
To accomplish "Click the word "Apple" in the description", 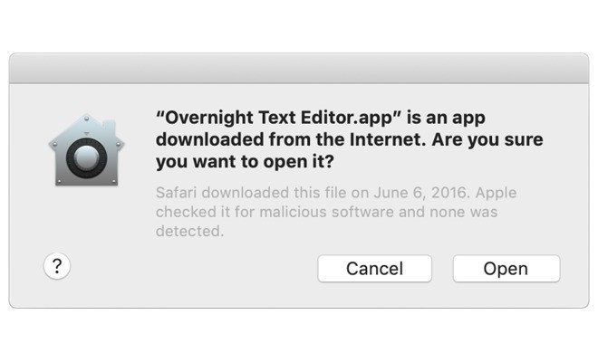I will 496,193.
